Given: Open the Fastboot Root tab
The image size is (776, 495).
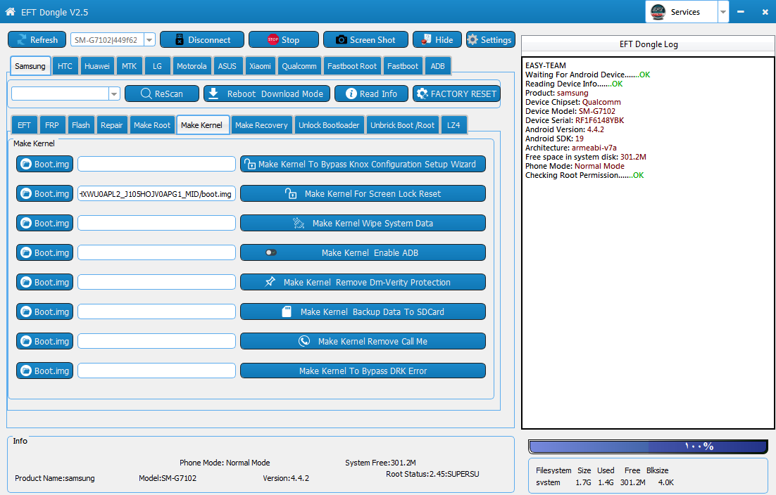Looking at the screenshot, I should [352, 65].
